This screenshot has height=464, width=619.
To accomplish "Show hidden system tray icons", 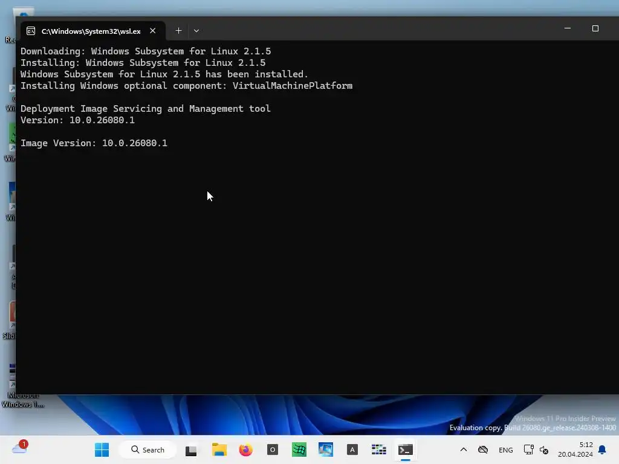I will pyautogui.click(x=464, y=449).
